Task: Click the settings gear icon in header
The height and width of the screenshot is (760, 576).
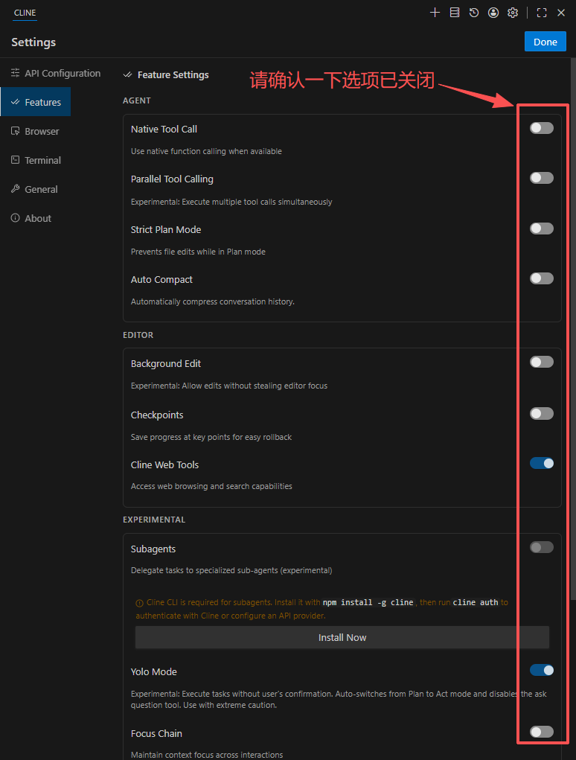Action: point(513,13)
